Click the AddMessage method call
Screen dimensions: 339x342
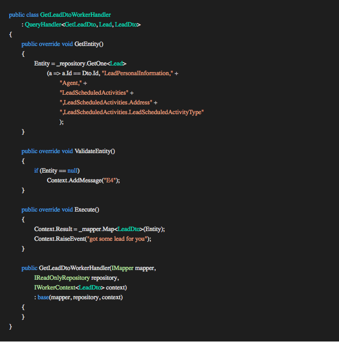[83, 180]
